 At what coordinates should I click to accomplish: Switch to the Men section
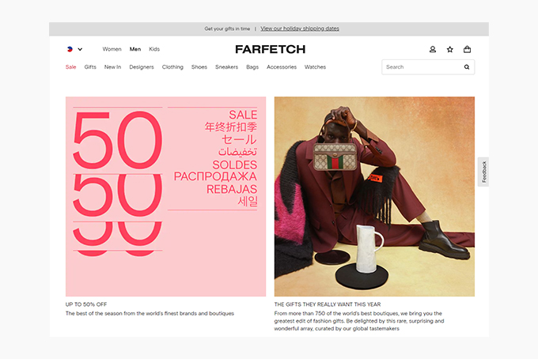(135, 49)
